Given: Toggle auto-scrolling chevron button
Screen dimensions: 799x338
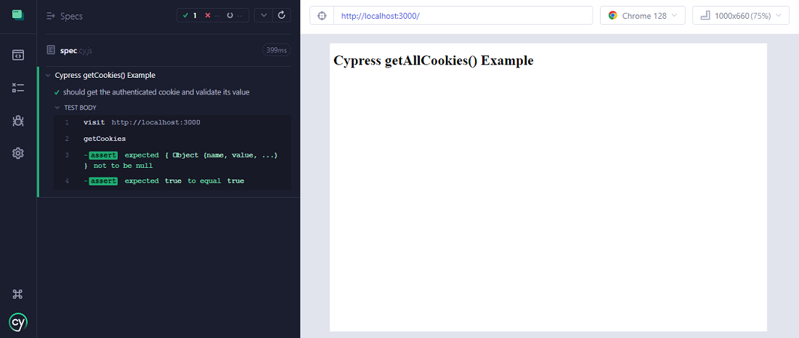Looking at the screenshot, I should click(x=263, y=15).
